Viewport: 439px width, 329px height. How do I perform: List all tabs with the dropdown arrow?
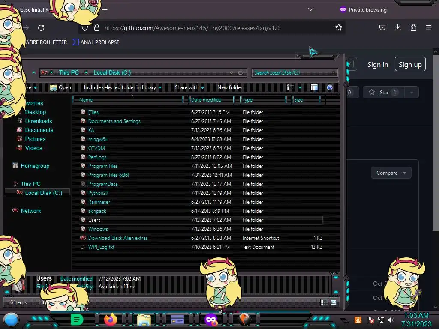tap(310, 9)
